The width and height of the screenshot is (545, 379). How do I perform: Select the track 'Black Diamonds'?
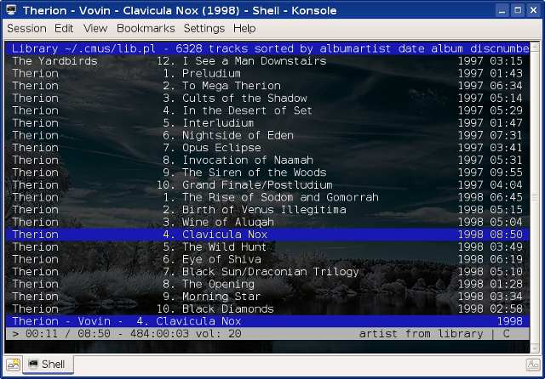click(x=267, y=309)
